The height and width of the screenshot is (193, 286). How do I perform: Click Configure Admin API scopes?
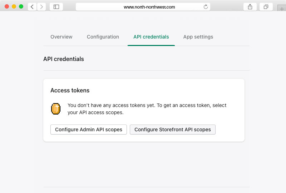click(89, 129)
